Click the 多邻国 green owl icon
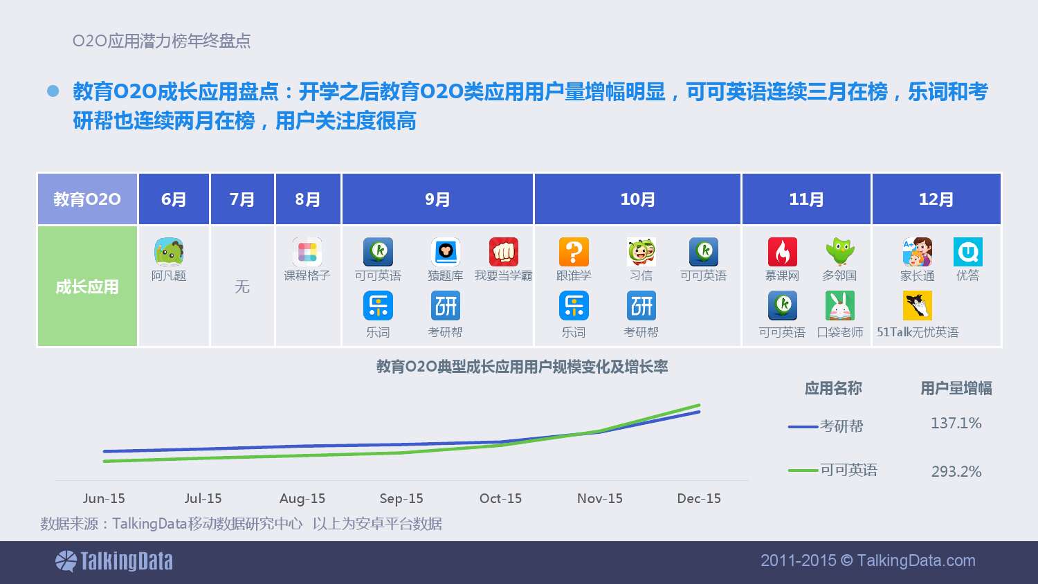 coord(840,252)
